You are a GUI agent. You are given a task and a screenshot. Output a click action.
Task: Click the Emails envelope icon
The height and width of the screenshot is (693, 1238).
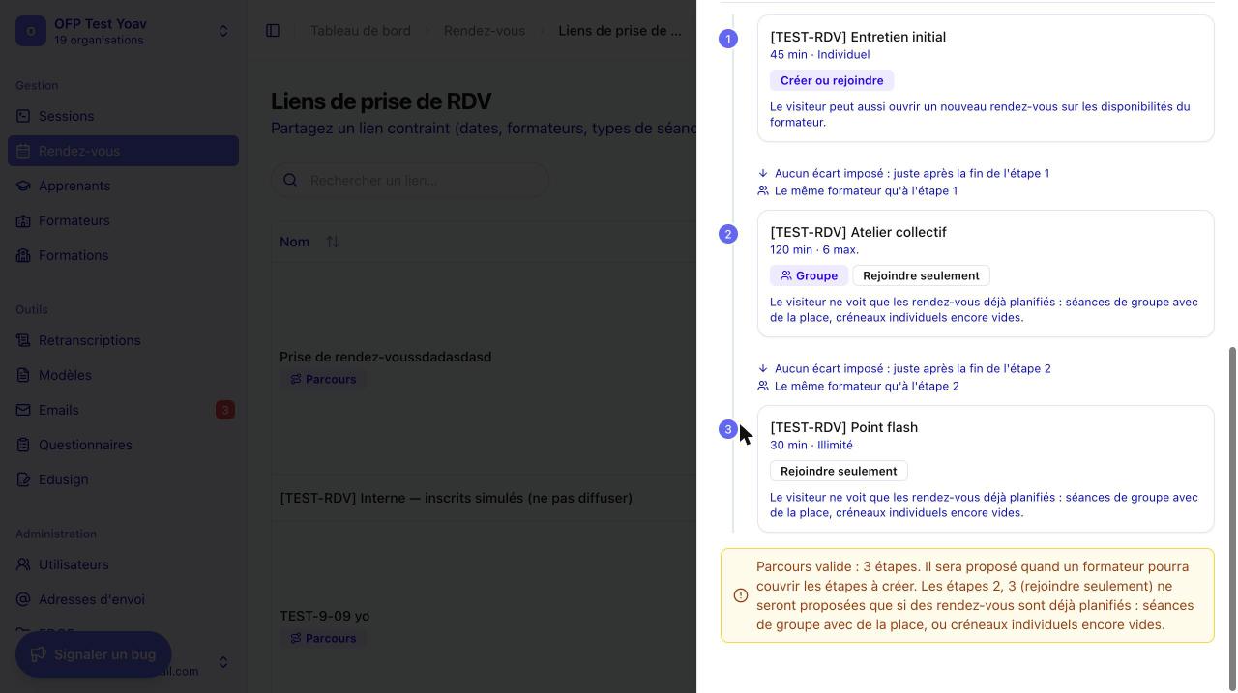tap(23, 410)
